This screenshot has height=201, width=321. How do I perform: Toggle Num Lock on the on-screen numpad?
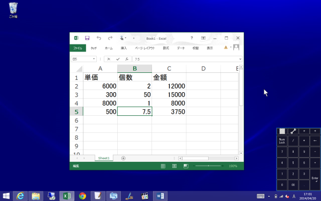[282, 141]
